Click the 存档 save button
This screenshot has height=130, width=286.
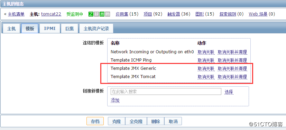coord(95,121)
